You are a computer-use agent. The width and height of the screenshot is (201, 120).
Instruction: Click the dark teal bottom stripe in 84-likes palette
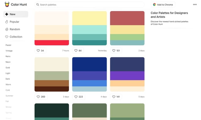pyautogui.click(x=90, y=42)
